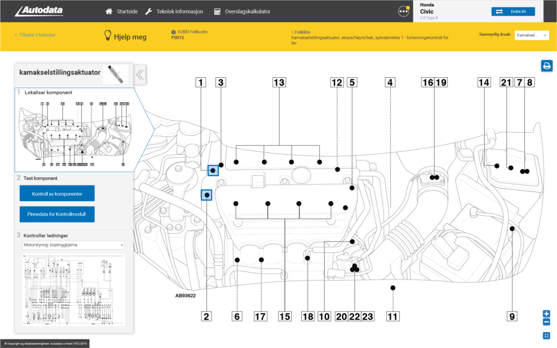
Task: Zoom in on the diagram
Action: pyautogui.click(x=546, y=314)
